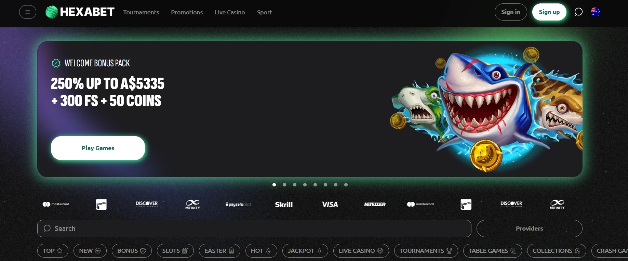Click the first Discover payment logo

pyautogui.click(x=147, y=204)
